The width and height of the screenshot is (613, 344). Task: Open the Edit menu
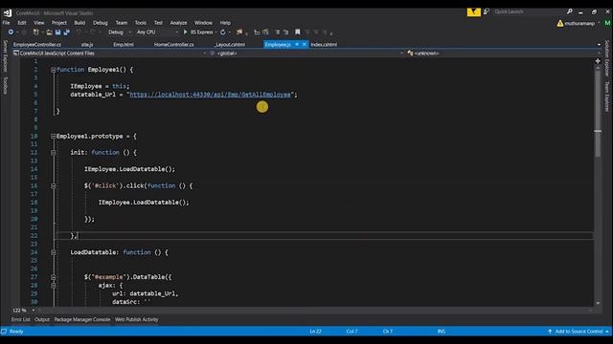tap(22, 23)
